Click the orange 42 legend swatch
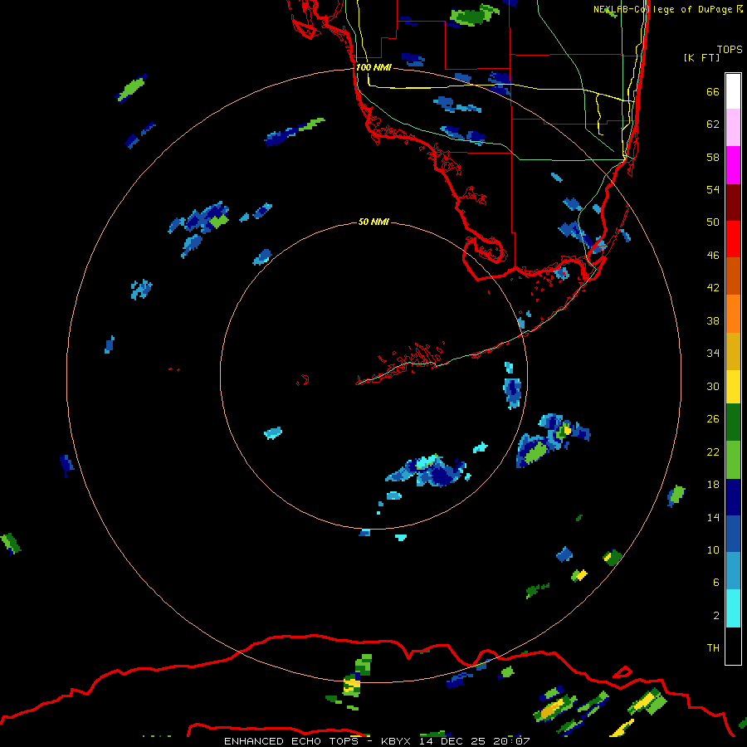747x747 pixels. (x=733, y=313)
